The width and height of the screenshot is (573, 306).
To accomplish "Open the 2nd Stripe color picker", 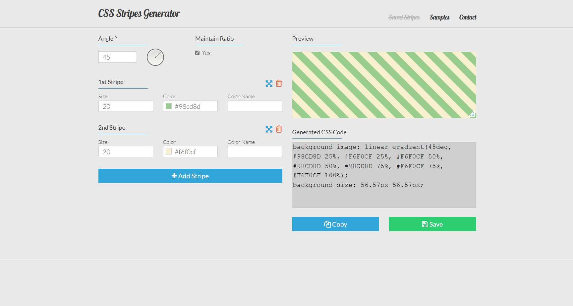I will click(169, 151).
